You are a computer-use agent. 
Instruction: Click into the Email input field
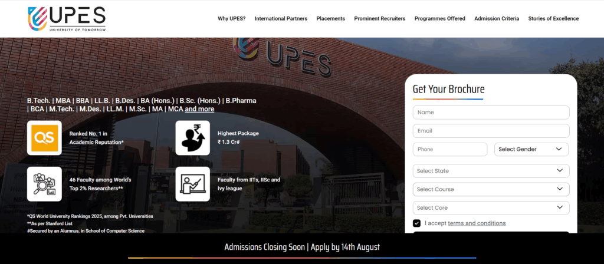pyautogui.click(x=491, y=131)
